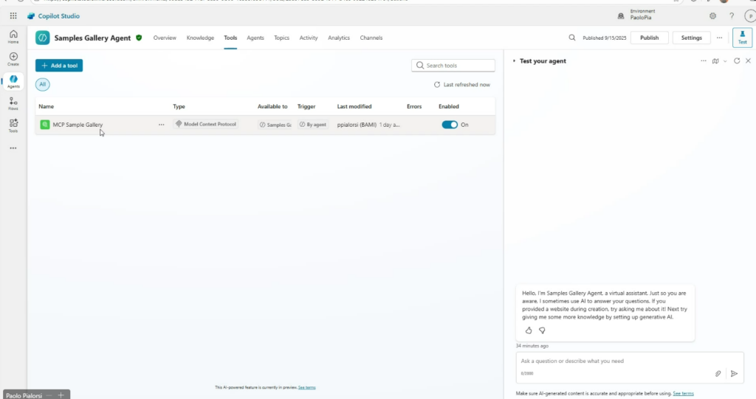Click the Publish button
This screenshot has width=756, height=399.
649,38
